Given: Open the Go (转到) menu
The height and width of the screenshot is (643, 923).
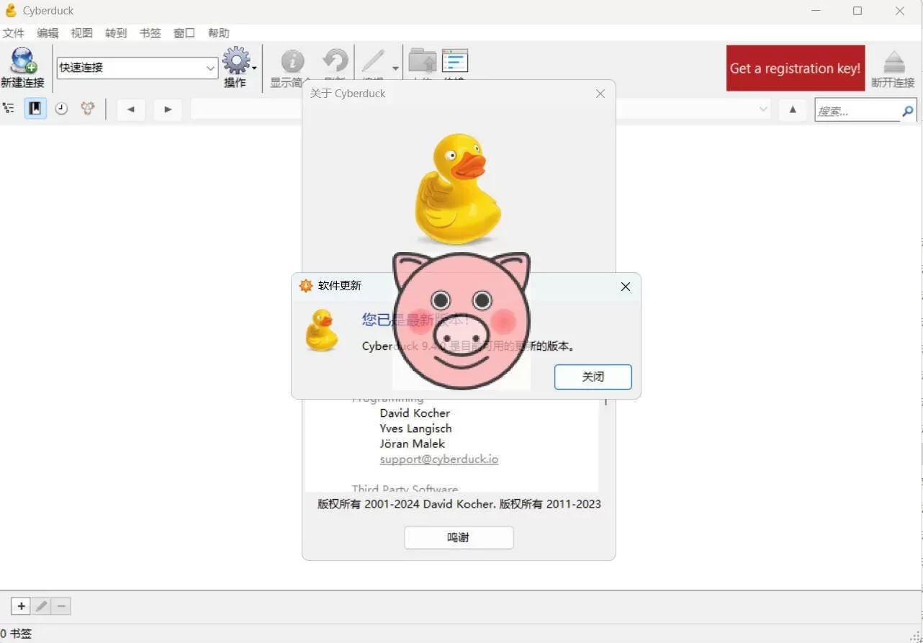Looking at the screenshot, I should (115, 33).
